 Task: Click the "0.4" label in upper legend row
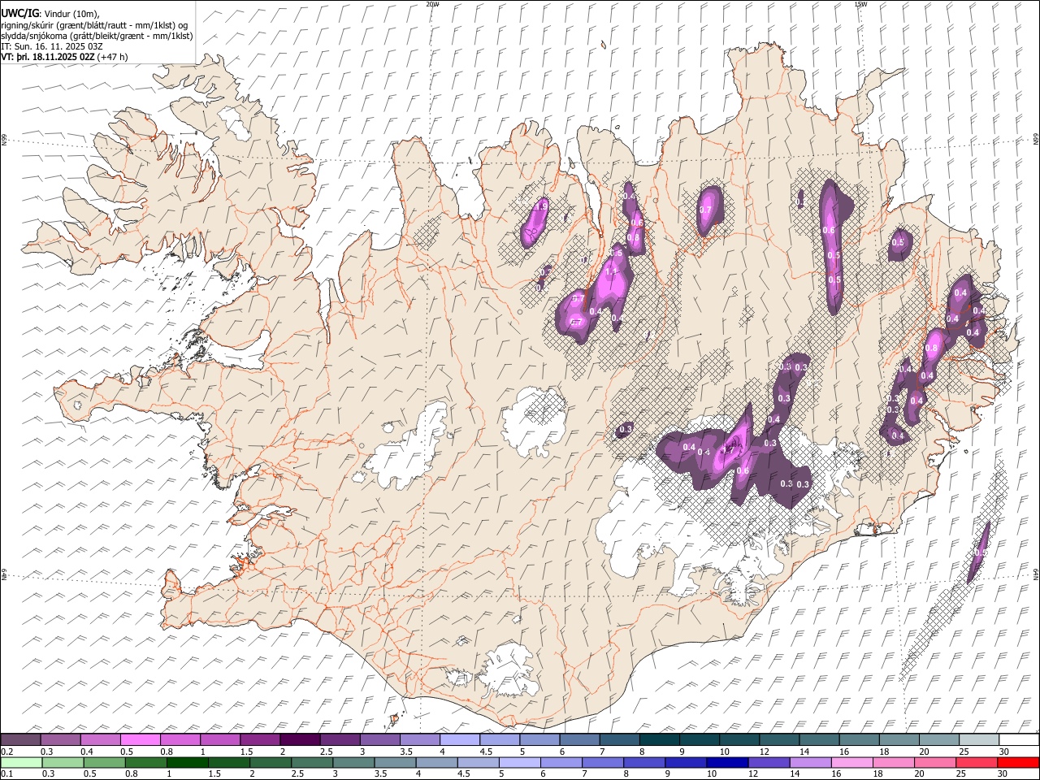(86, 752)
